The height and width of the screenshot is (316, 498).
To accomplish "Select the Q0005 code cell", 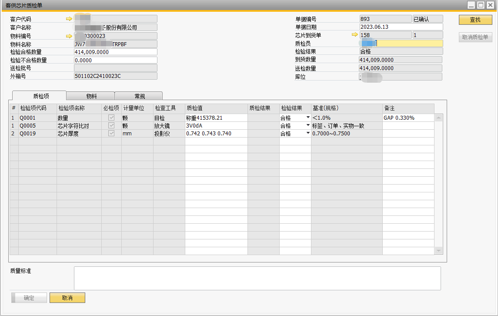I will (x=37, y=126).
